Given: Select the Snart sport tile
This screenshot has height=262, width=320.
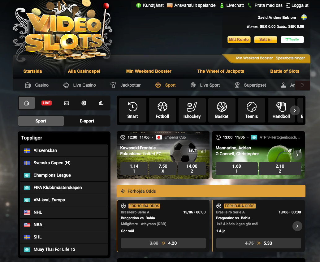Looking at the screenshot, I should [x=133, y=110].
